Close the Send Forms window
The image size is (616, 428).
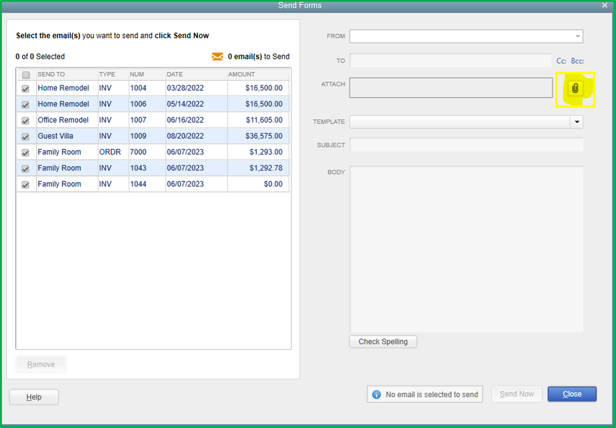605,6
